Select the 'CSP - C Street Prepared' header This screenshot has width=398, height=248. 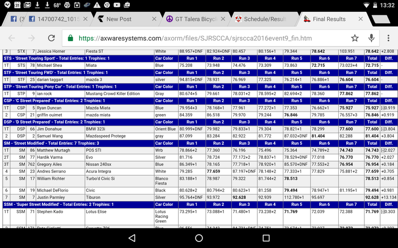click(x=79, y=101)
